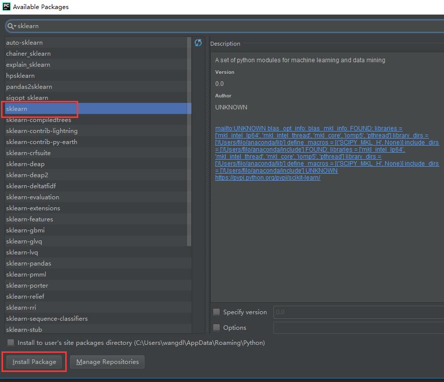Click the Install Package button

[x=34, y=362]
